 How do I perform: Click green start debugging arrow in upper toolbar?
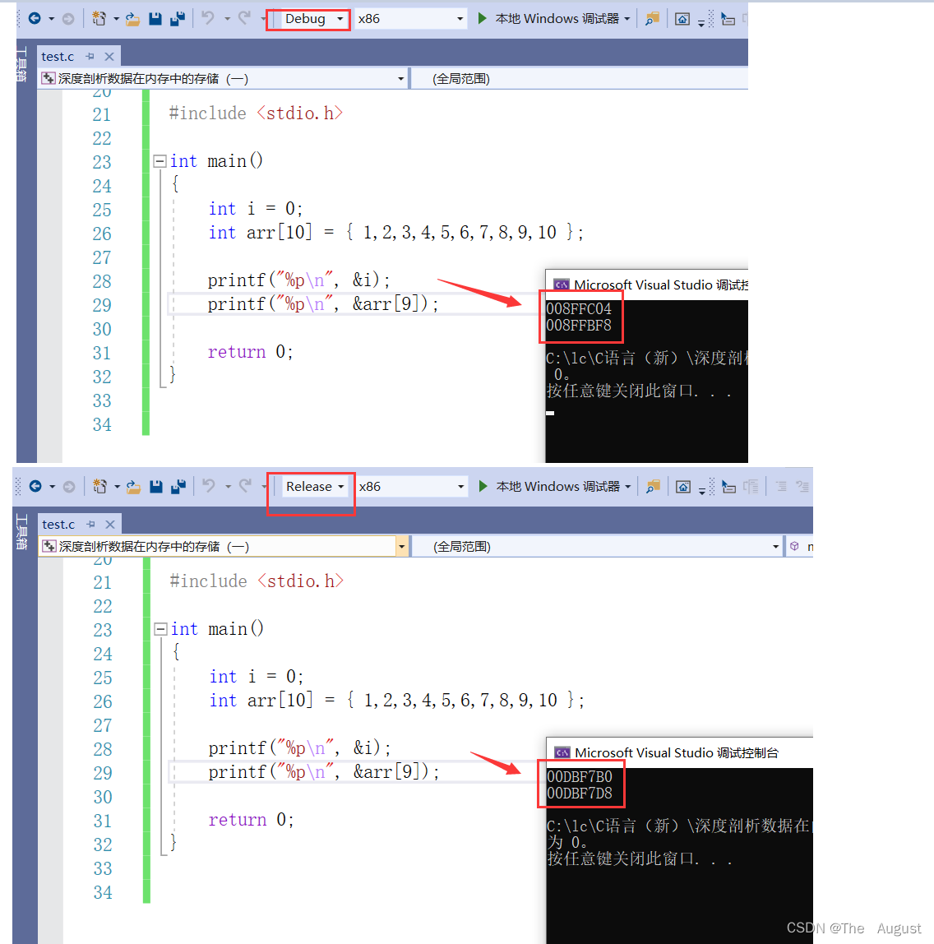click(x=482, y=18)
